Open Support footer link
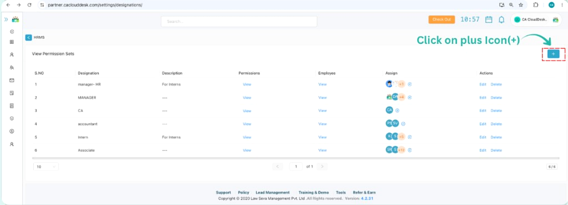Screen dimensions: 568x205 tap(223, 193)
